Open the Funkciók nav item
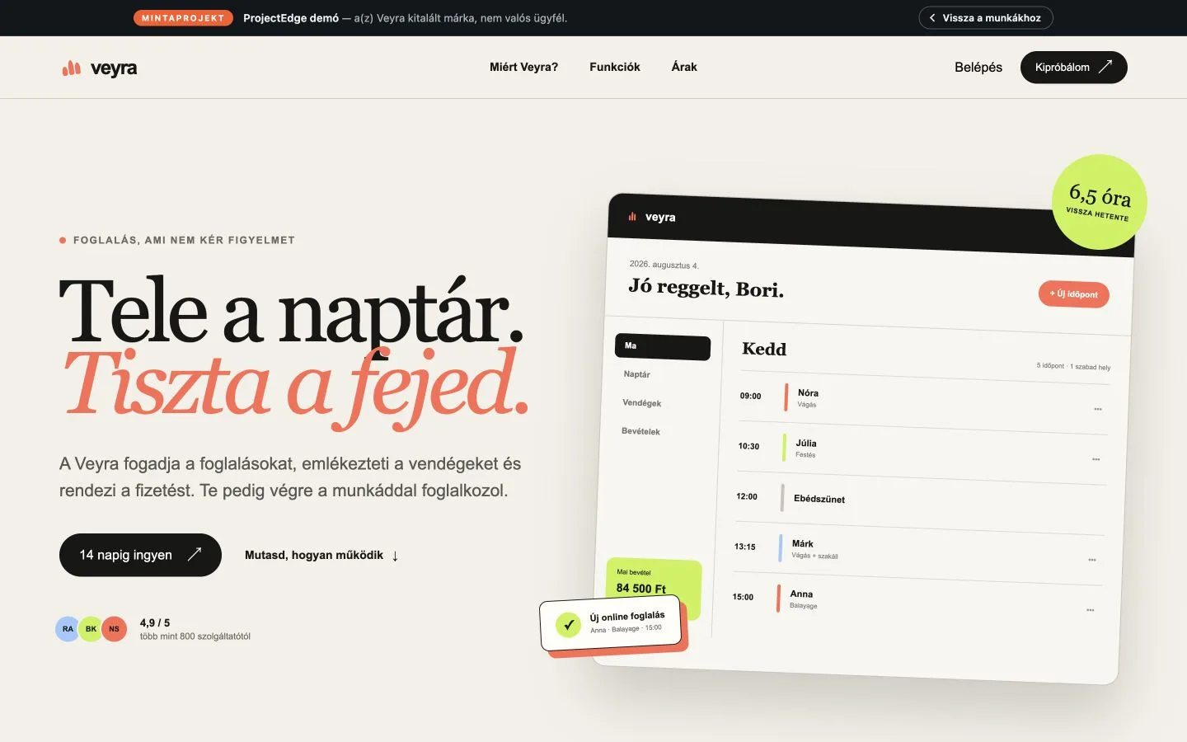The width and height of the screenshot is (1187, 742). tap(615, 68)
